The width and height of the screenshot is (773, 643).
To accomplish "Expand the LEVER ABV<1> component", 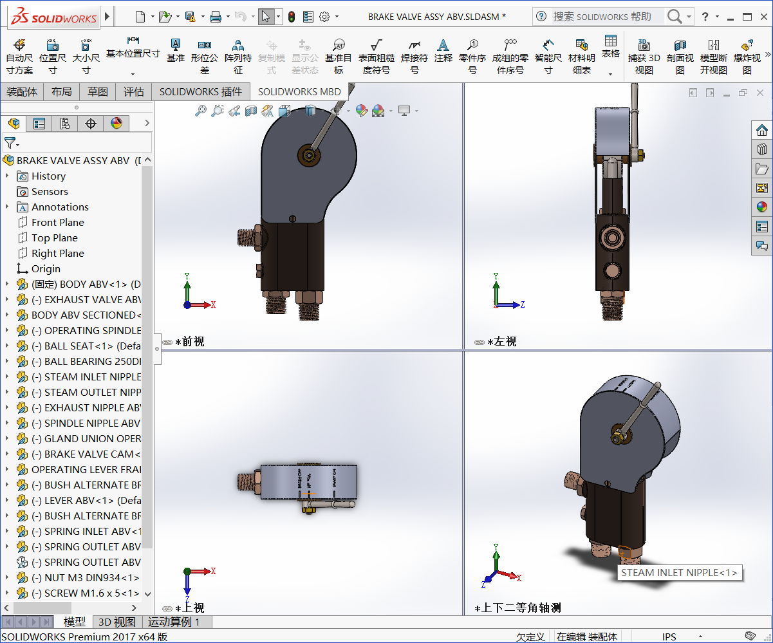I will [x=7, y=500].
